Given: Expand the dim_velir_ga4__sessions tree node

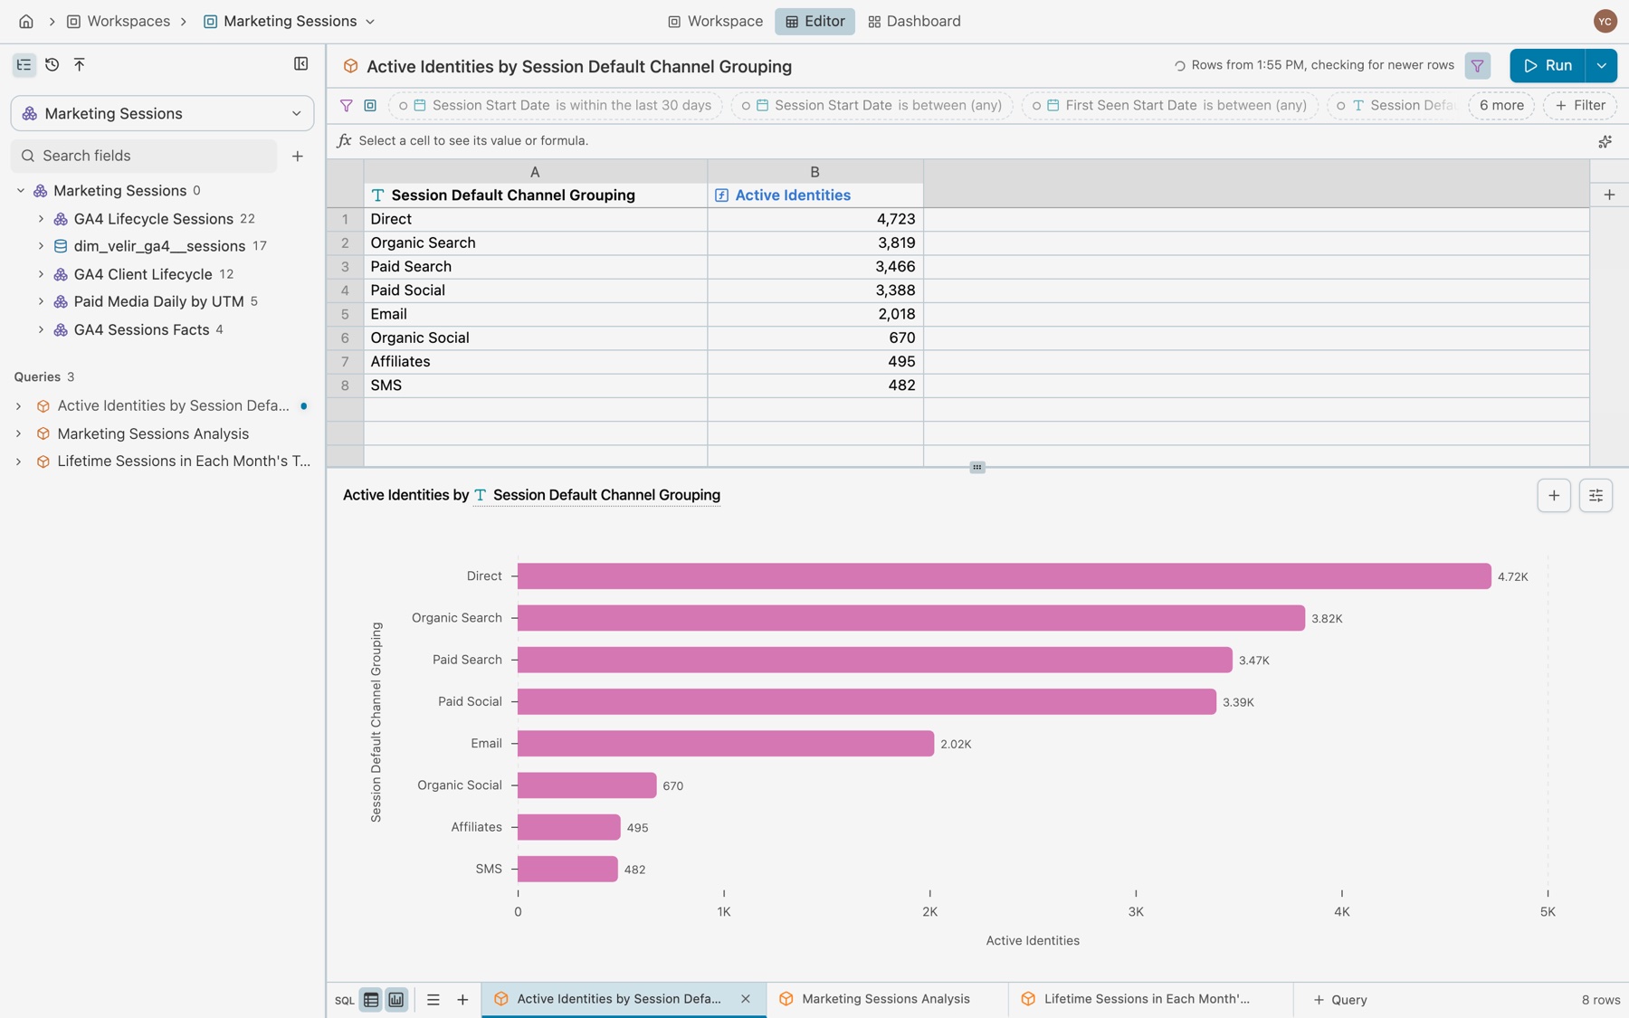Looking at the screenshot, I should coord(41,246).
